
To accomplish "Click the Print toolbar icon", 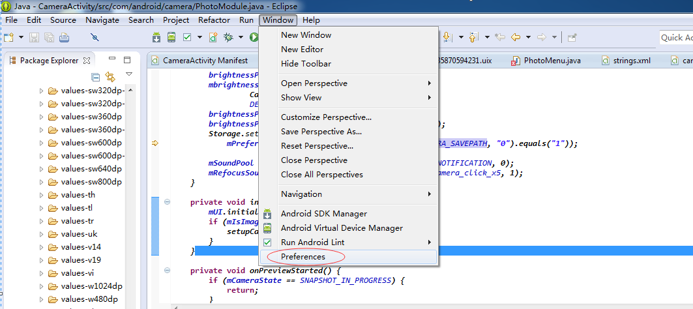I will 64,38.
